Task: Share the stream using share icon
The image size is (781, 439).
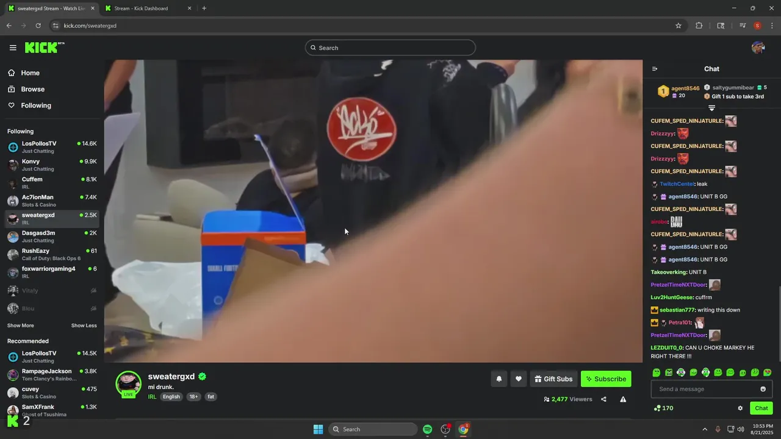Action: point(603,399)
